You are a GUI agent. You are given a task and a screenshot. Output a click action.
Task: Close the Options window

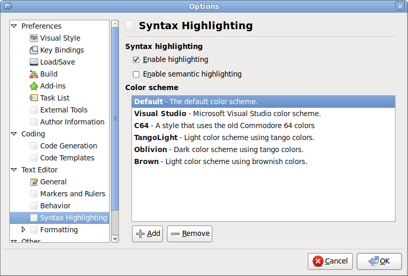coord(400,6)
